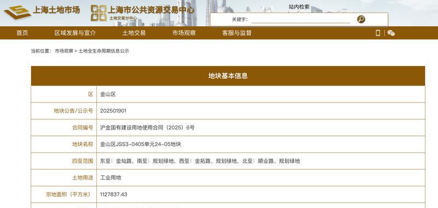Click parcel name 金山区JSS3-0405单元24-05地块

point(141,145)
